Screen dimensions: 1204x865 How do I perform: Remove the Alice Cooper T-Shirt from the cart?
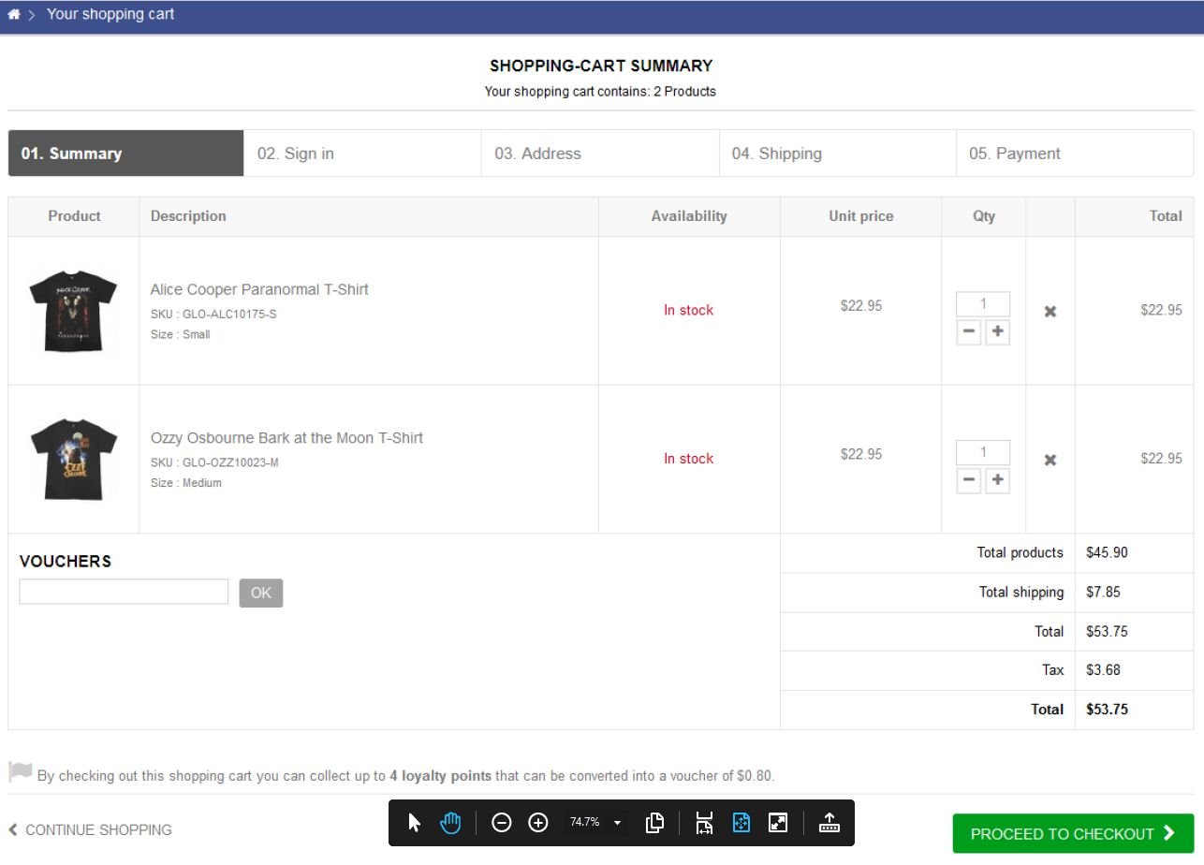pyautogui.click(x=1050, y=312)
